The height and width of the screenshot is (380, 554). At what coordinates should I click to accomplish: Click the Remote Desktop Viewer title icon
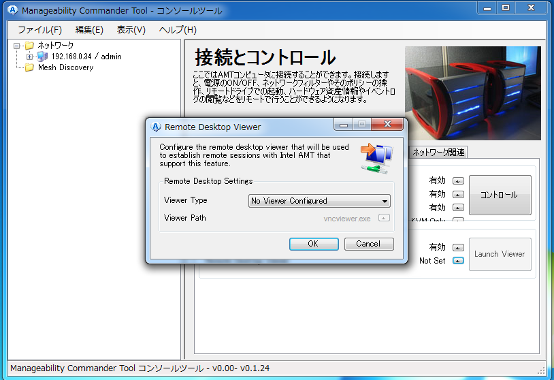pos(156,127)
